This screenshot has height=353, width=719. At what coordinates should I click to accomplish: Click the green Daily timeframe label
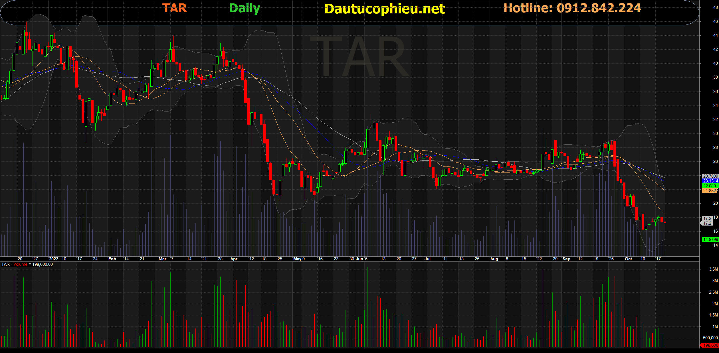245,8
